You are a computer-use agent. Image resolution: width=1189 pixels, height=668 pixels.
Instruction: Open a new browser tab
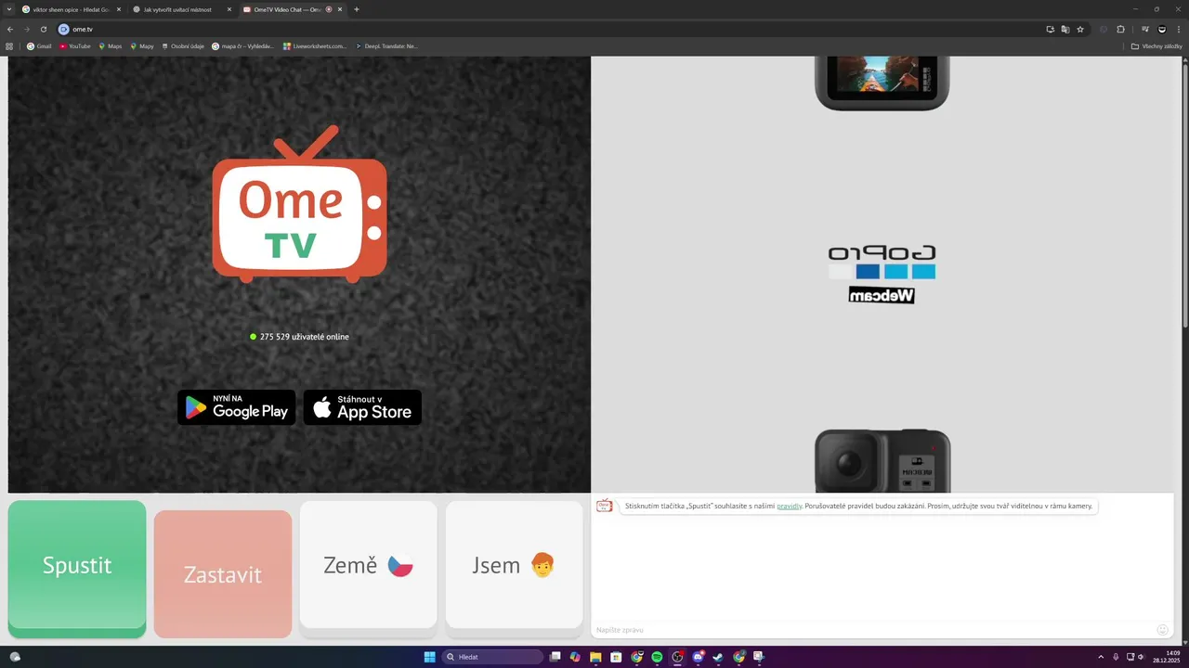357,9
